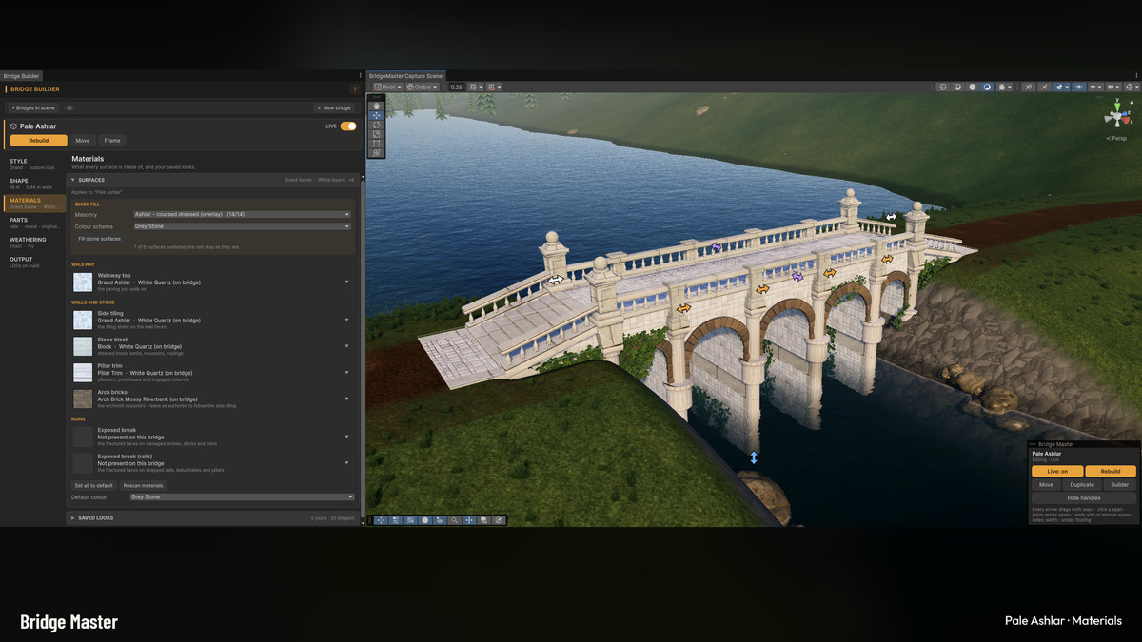Viewport: 1142px width, 642px height.
Task: Click the first icon in the bottom scene toolbar
Action: [x=382, y=520]
